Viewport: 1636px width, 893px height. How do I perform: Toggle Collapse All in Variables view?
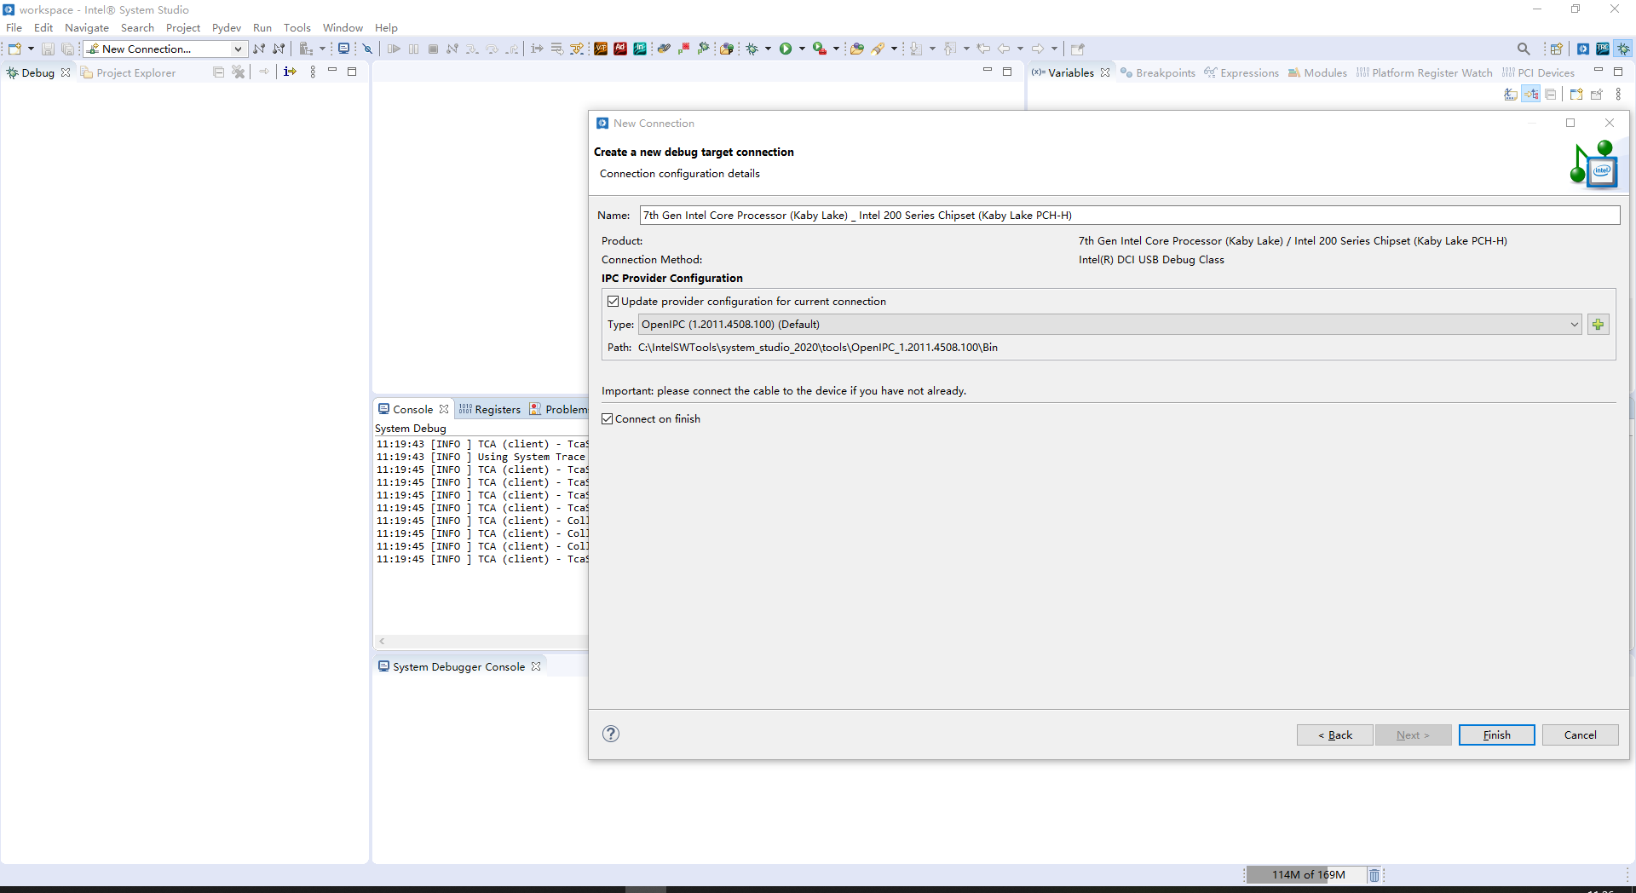coord(1550,94)
